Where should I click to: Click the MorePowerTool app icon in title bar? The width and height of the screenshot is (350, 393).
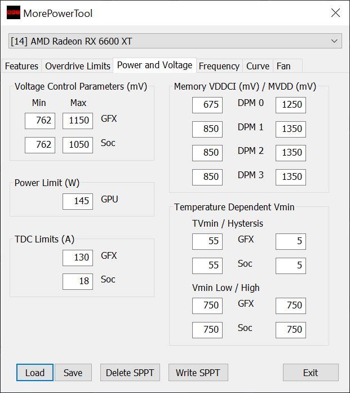click(x=14, y=13)
